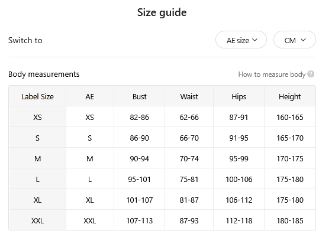Viewport: 319px width, 234px height.
Task: Select the XXL label size row cell
Action: click(x=37, y=220)
